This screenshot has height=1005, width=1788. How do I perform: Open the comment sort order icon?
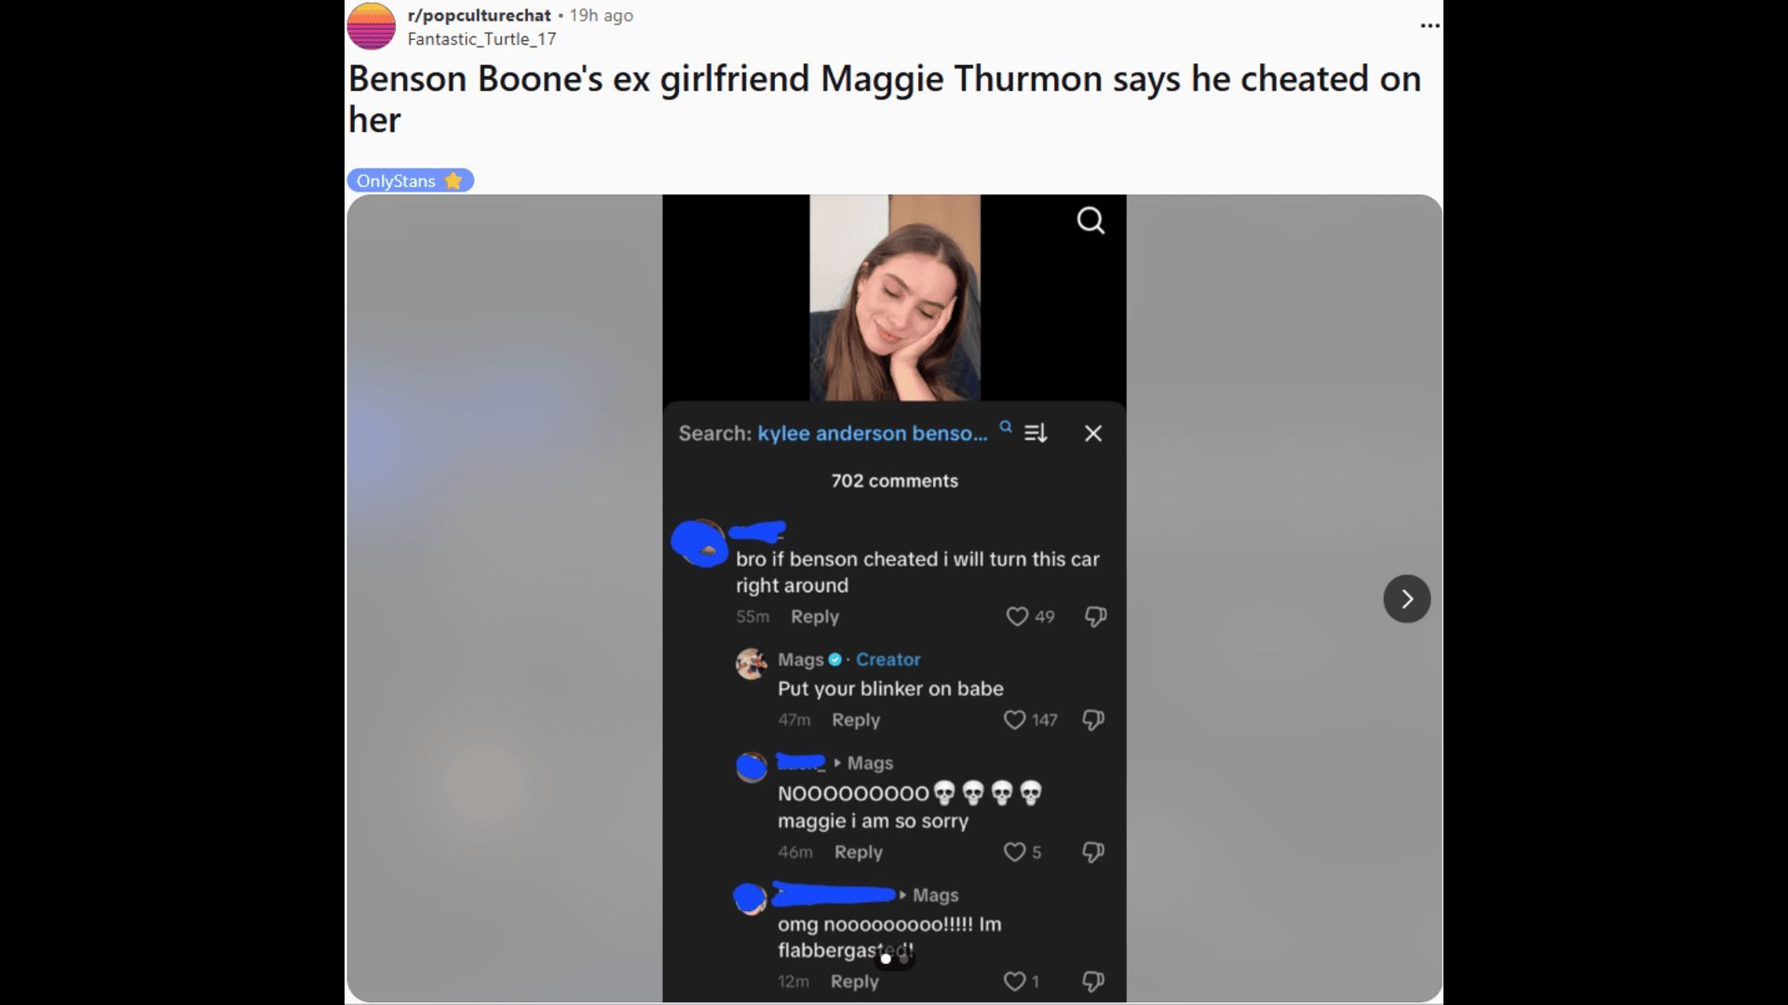tap(1036, 433)
